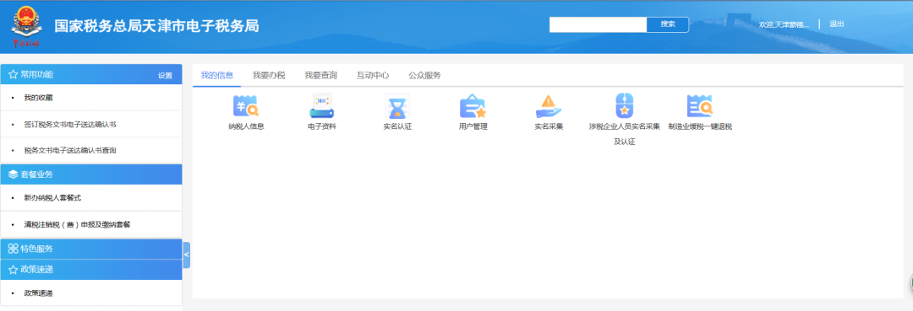
Task: Open the 纳税人信息 icon
Action: (246, 106)
